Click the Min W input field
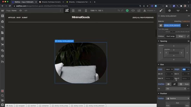The image size is (191, 107). [x=169, y=74]
